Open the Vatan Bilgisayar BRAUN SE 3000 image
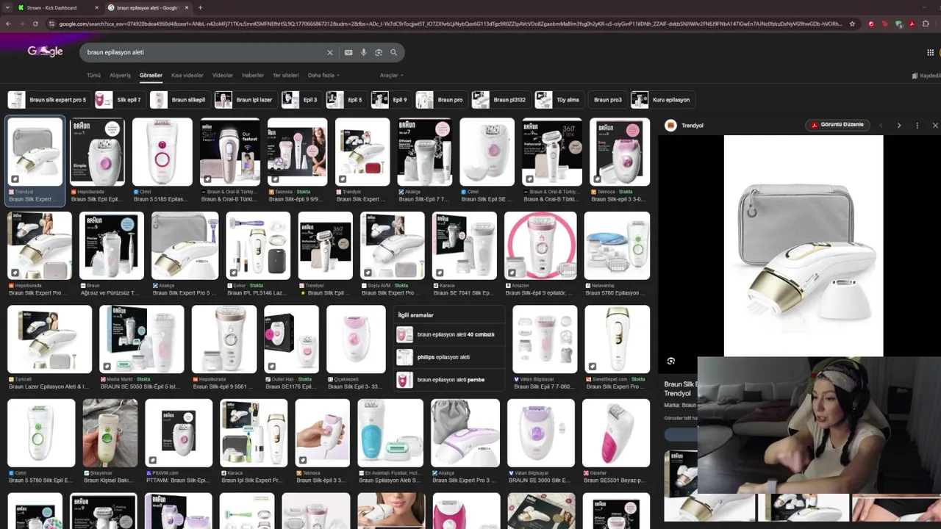The width and height of the screenshot is (941, 529). (541, 433)
